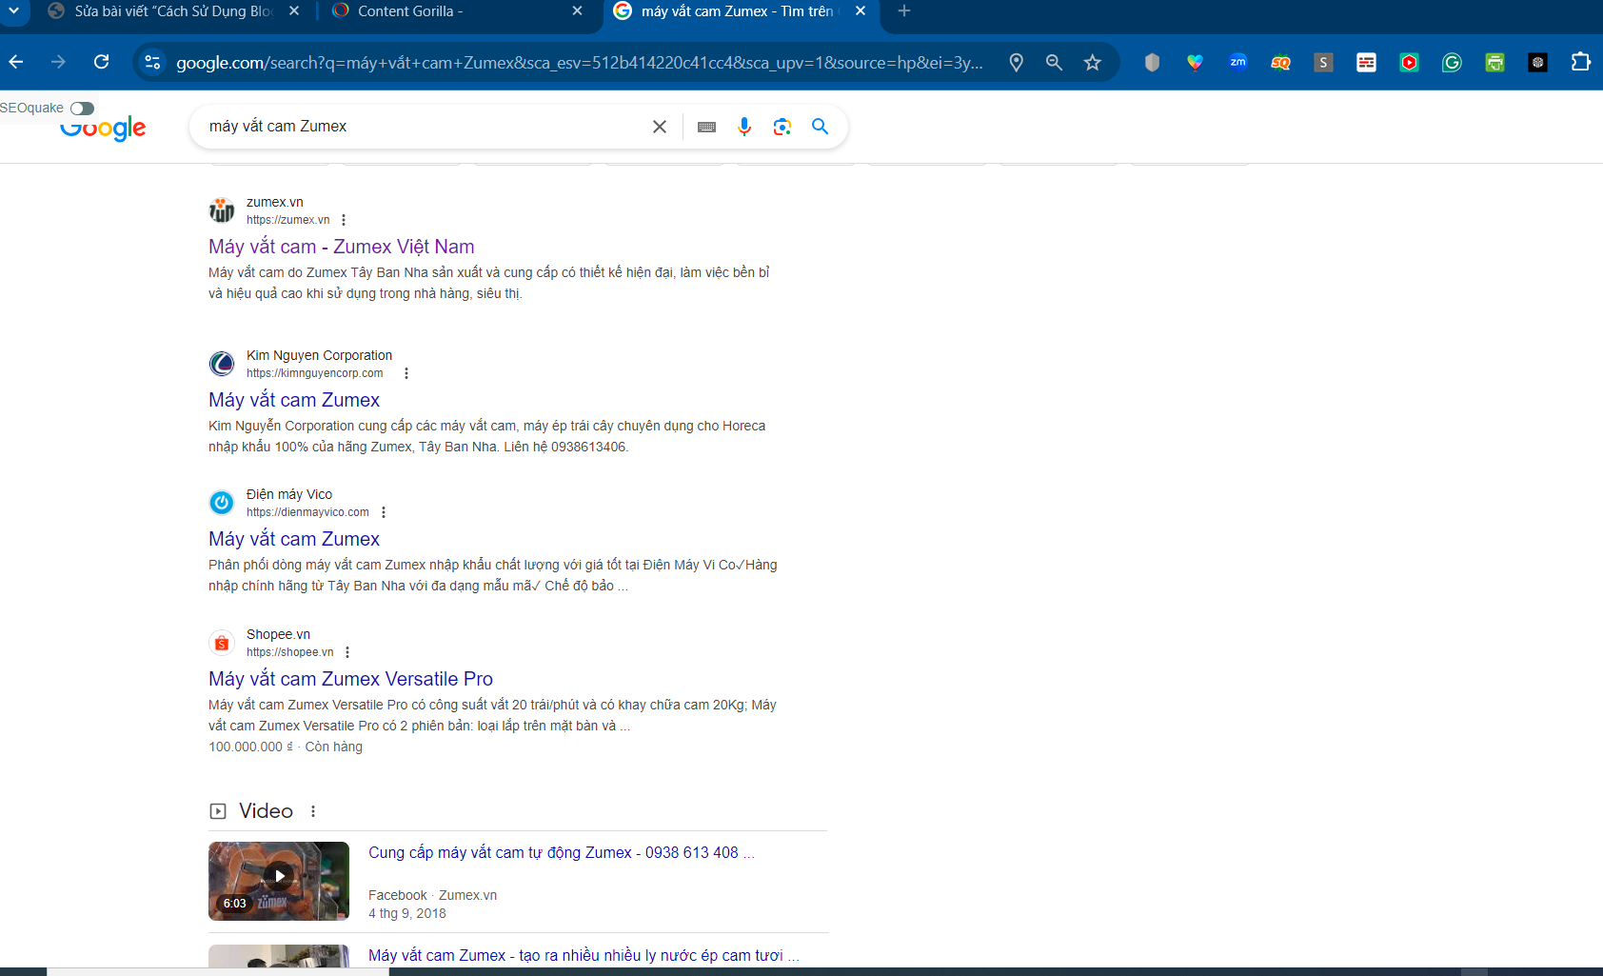This screenshot has height=976, width=1603.
Task: Open Máy vắt cam Zumex Versatile Pro link
Action: pyautogui.click(x=350, y=679)
